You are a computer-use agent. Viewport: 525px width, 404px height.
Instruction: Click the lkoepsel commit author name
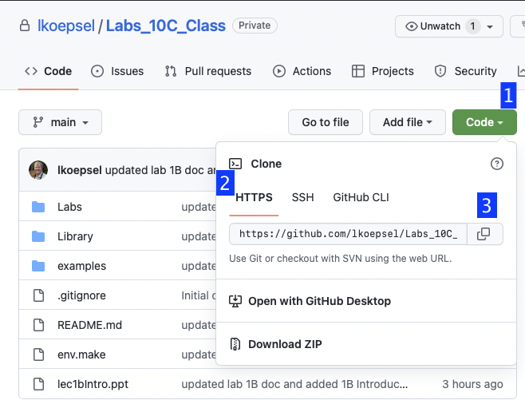coord(80,170)
